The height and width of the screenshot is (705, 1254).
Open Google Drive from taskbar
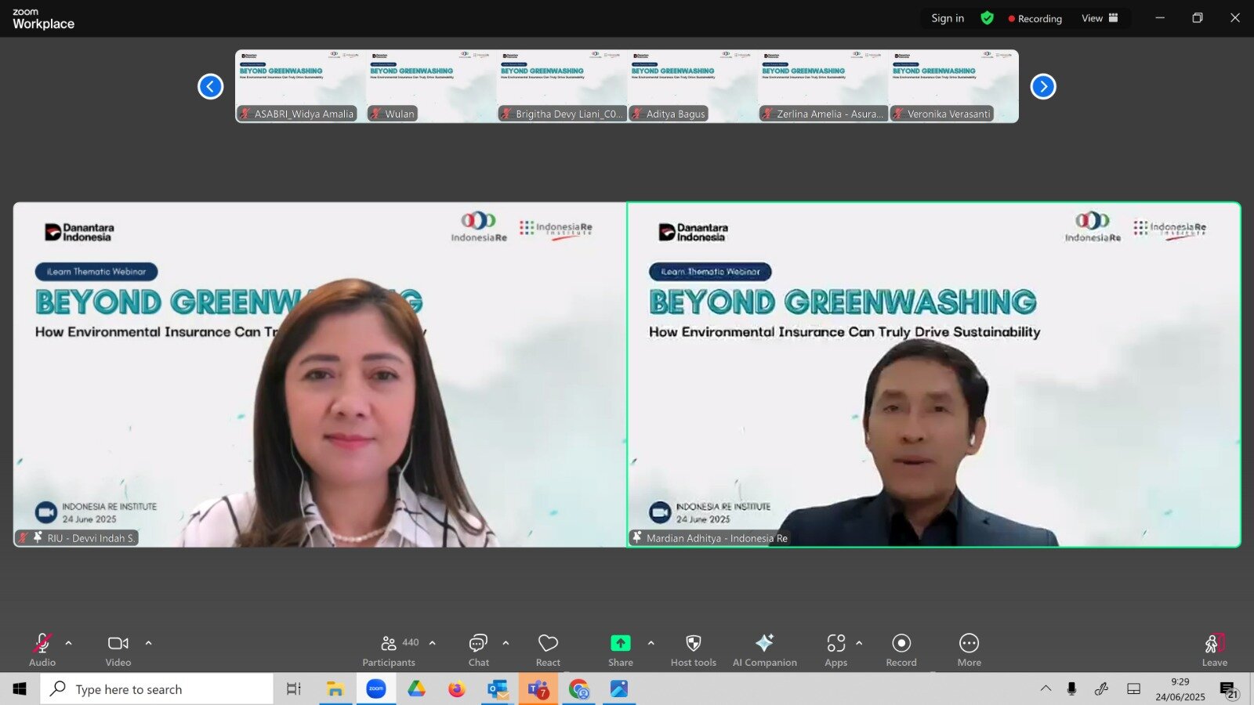click(x=416, y=689)
